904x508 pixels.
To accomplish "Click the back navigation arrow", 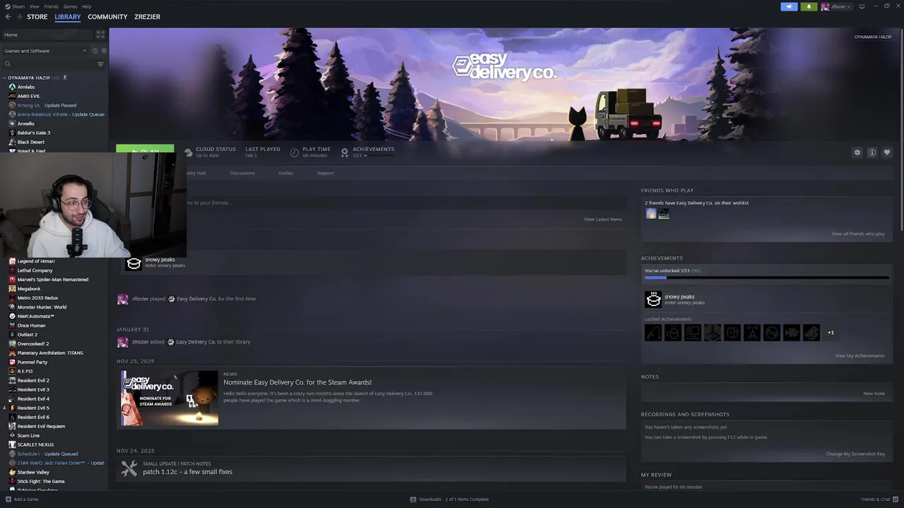I will click(x=8, y=17).
